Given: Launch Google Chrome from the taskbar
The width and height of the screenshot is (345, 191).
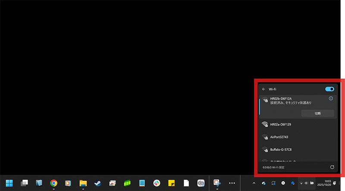Looking at the screenshot, I should click(x=53, y=183).
